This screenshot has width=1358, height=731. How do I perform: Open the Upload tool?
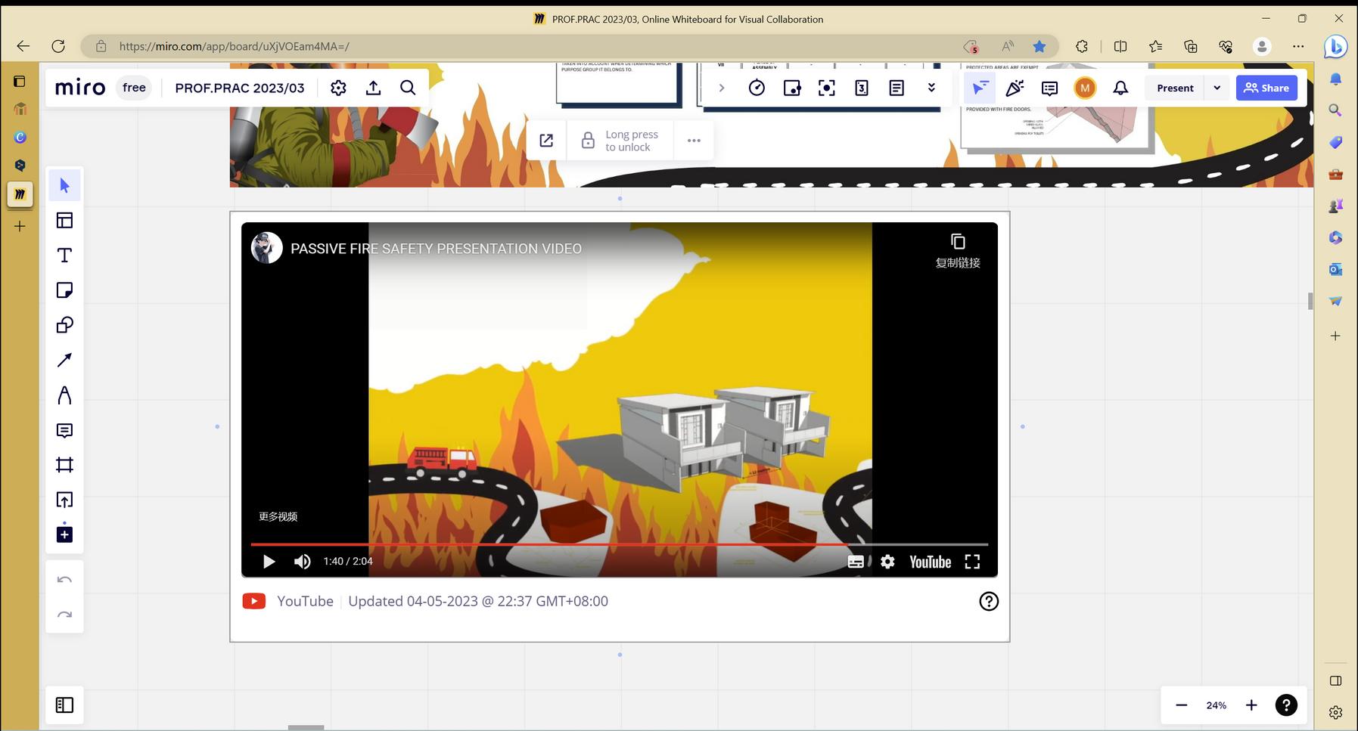click(x=64, y=500)
